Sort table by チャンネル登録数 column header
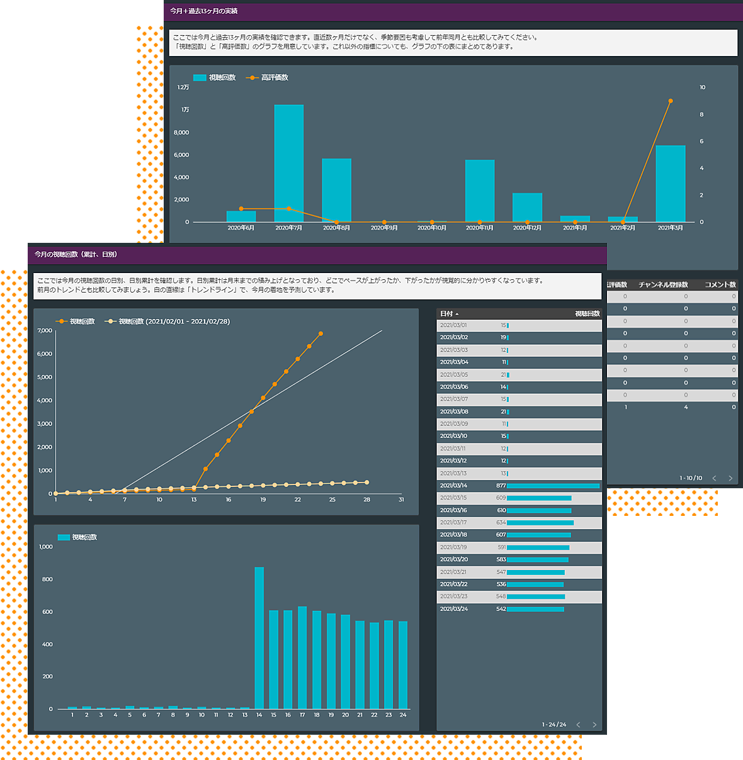The image size is (743, 760). 663,285
